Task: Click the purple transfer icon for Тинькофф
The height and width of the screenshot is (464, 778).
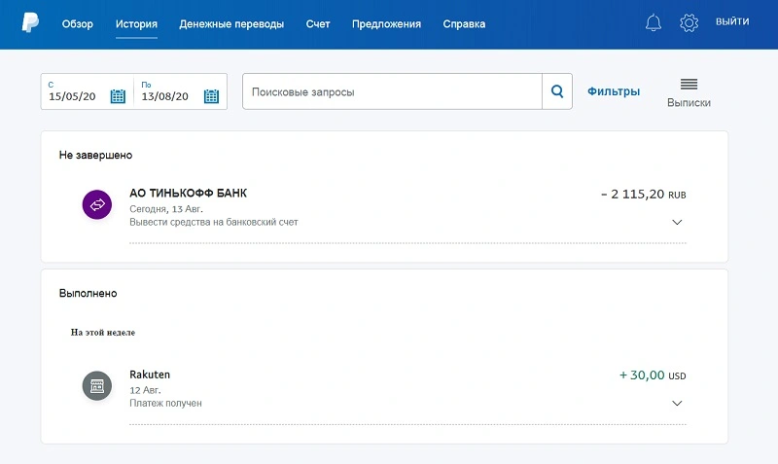Action: tap(96, 204)
